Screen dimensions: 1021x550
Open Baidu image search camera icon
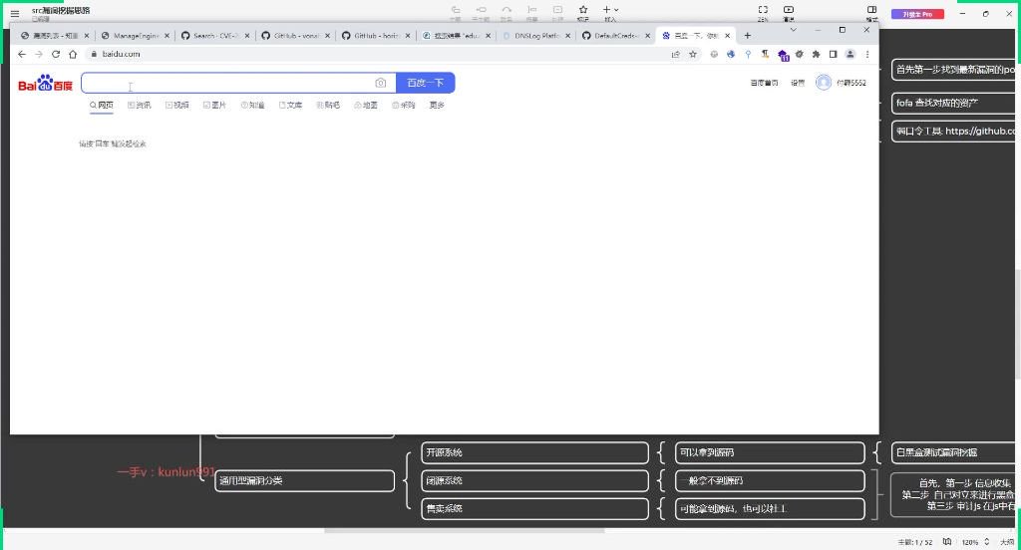point(380,83)
